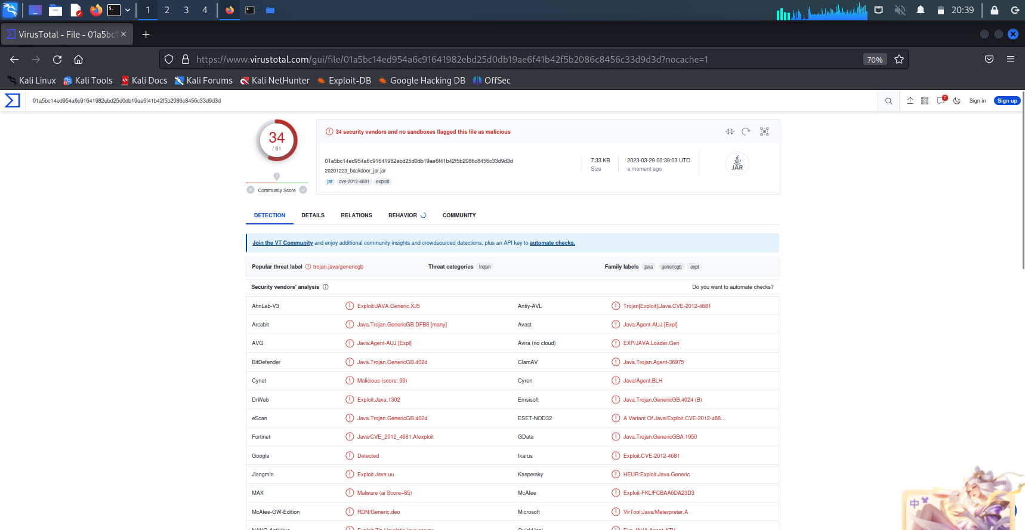Toggle dark mode with the moon icon

(x=957, y=101)
